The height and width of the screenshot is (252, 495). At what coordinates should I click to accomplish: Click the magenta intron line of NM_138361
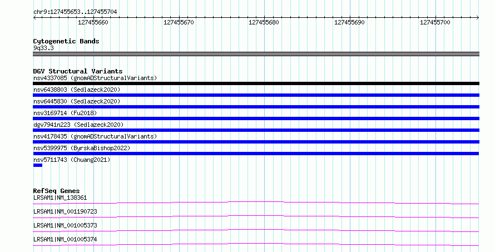[x=256, y=202]
